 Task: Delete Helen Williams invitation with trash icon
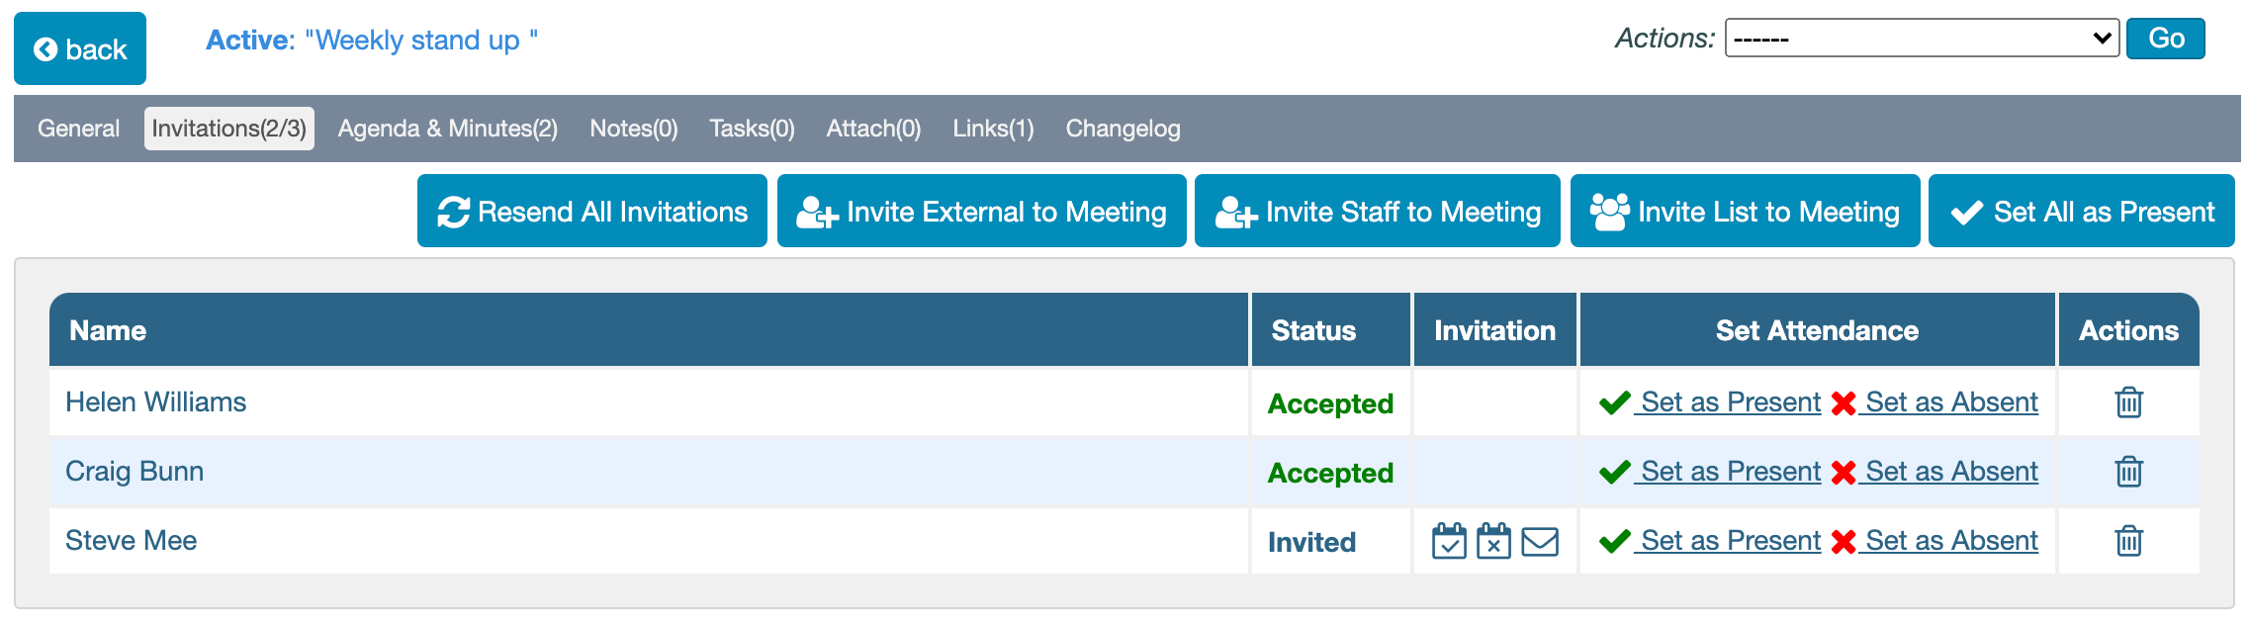(2128, 402)
